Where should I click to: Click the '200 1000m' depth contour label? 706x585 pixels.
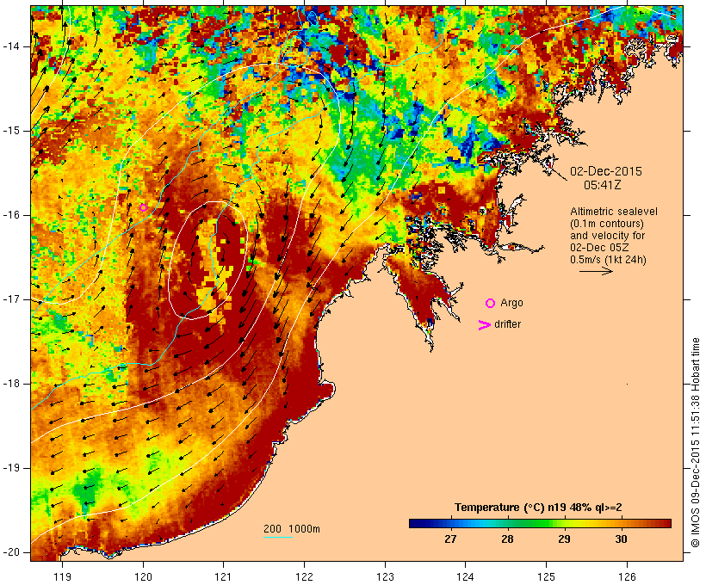point(292,529)
